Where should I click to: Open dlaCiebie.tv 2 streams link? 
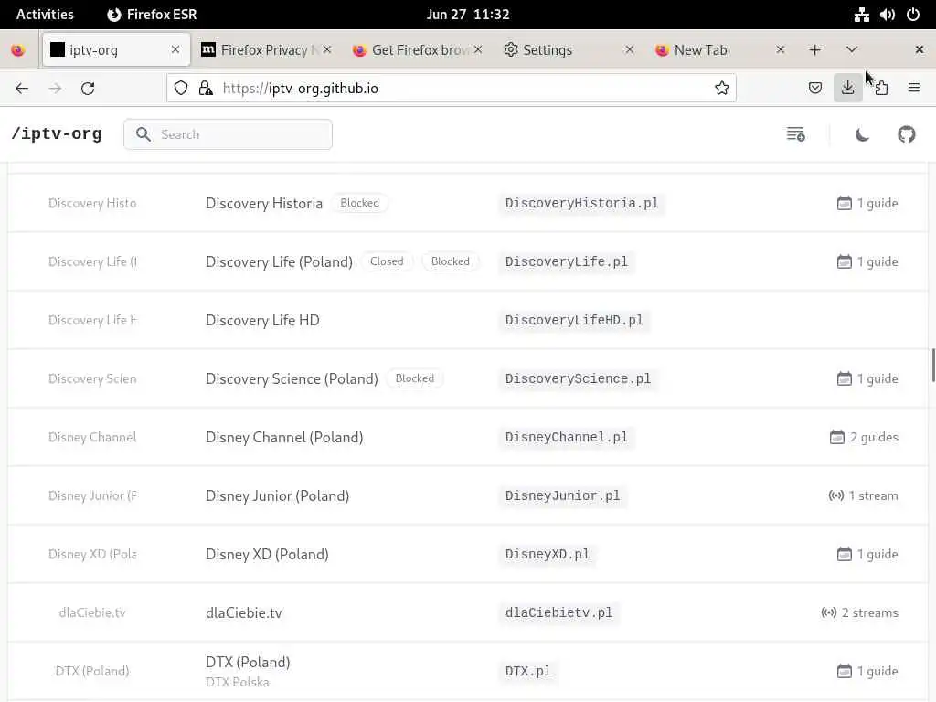tap(859, 612)
